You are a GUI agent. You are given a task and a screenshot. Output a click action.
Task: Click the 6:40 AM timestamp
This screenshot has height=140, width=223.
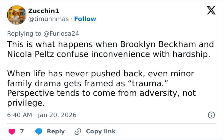pyautogui.click(x=19, y=115)
